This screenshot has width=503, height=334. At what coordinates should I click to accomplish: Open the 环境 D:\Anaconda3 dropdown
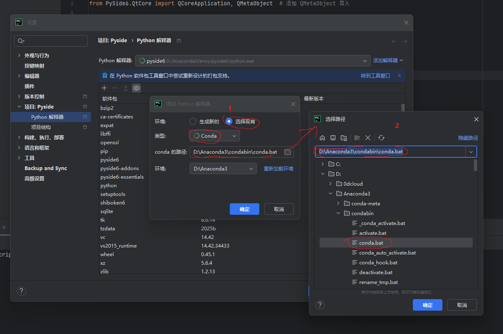tap(223, 168)
